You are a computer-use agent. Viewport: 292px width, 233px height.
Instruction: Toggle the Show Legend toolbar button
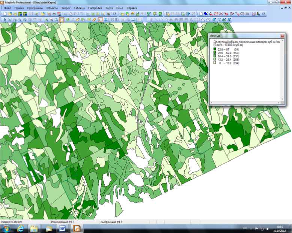point(101,19)
